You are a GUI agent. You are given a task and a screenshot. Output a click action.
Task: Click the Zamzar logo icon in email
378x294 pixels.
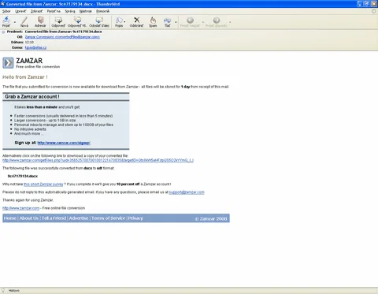point(8,63)
